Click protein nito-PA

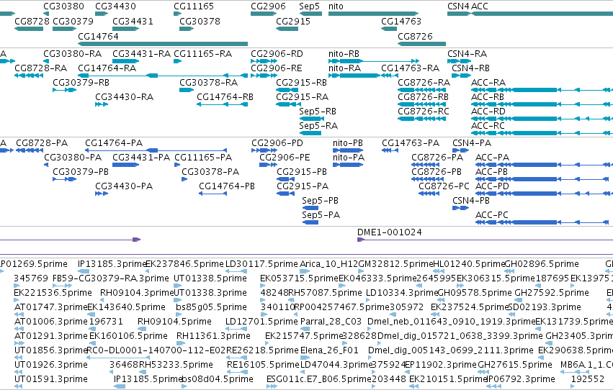[348, 165]
